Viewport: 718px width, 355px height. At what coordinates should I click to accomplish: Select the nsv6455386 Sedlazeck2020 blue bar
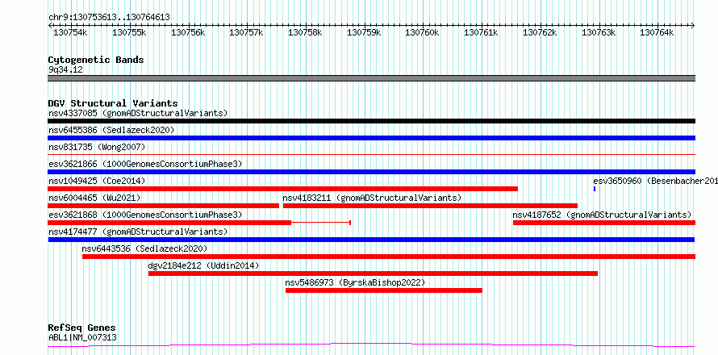372,138
